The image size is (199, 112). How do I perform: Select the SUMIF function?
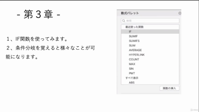[150, 36]
